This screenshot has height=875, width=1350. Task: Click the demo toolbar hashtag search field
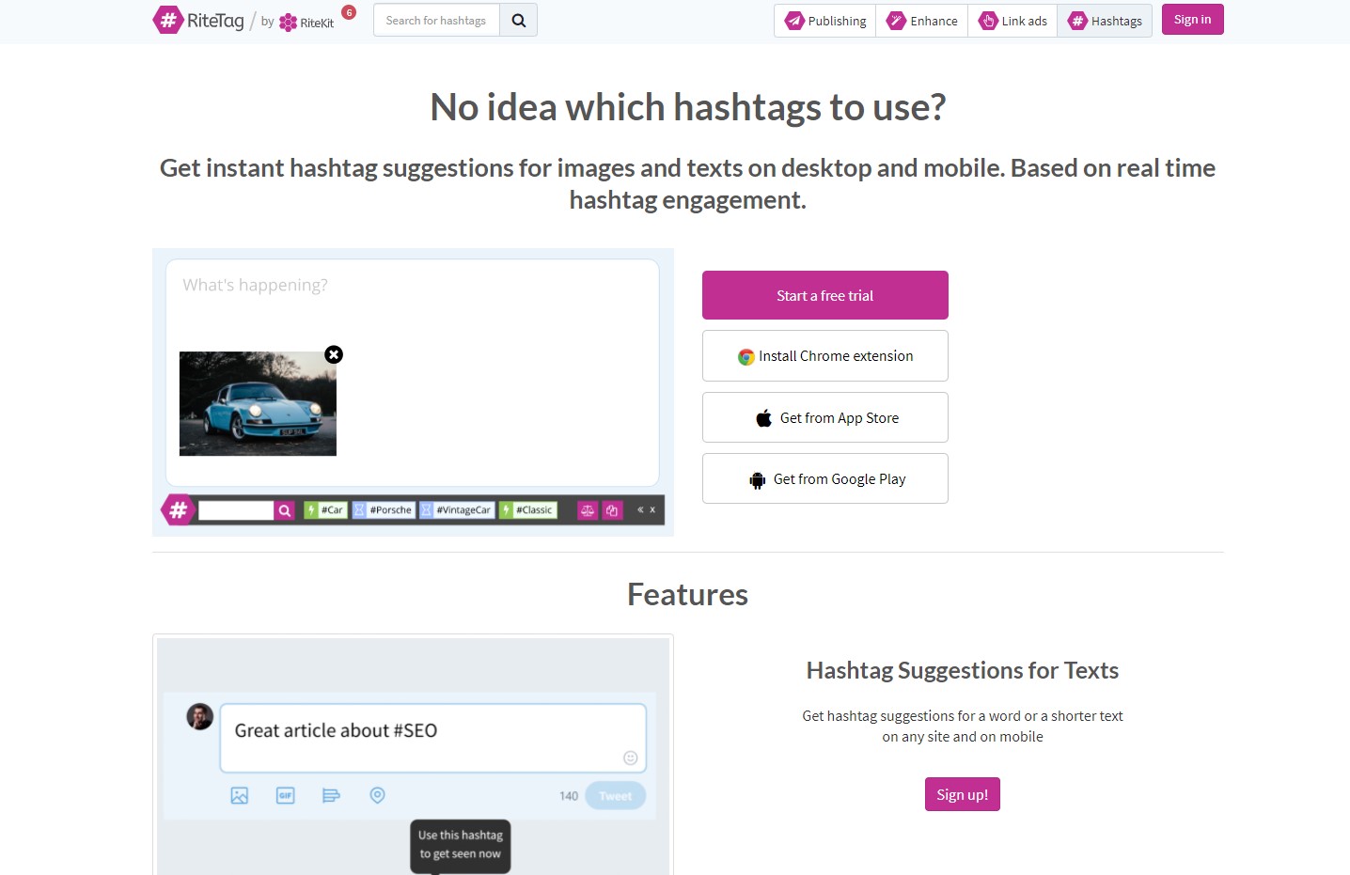point(236,510)
